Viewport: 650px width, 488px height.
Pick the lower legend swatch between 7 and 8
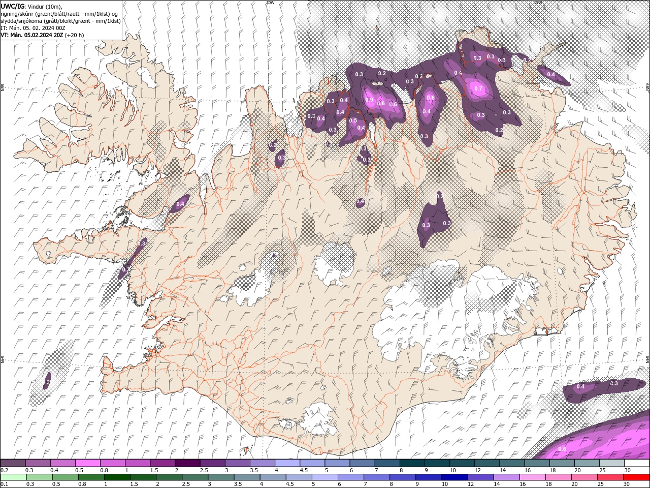377,477
